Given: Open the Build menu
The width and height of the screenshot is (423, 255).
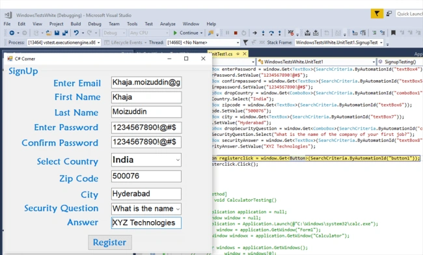Looking at the screenshot, I should coord(75,23).
